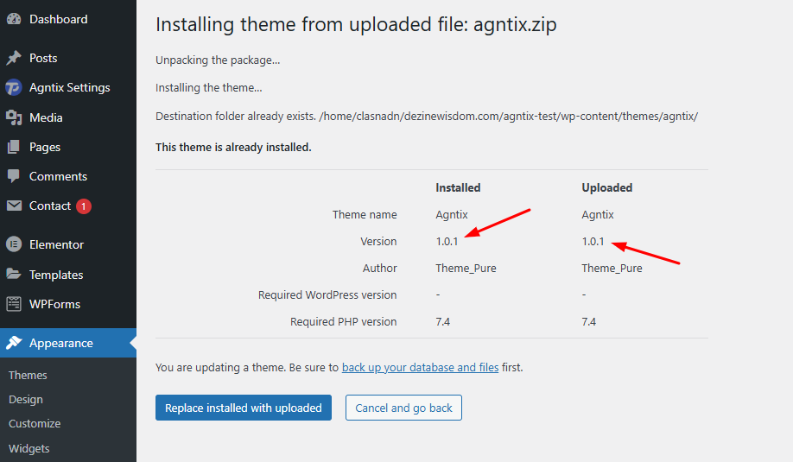Click the Posts pushpin icon
This screenshot has height=462, width=793.
(14, 58)
